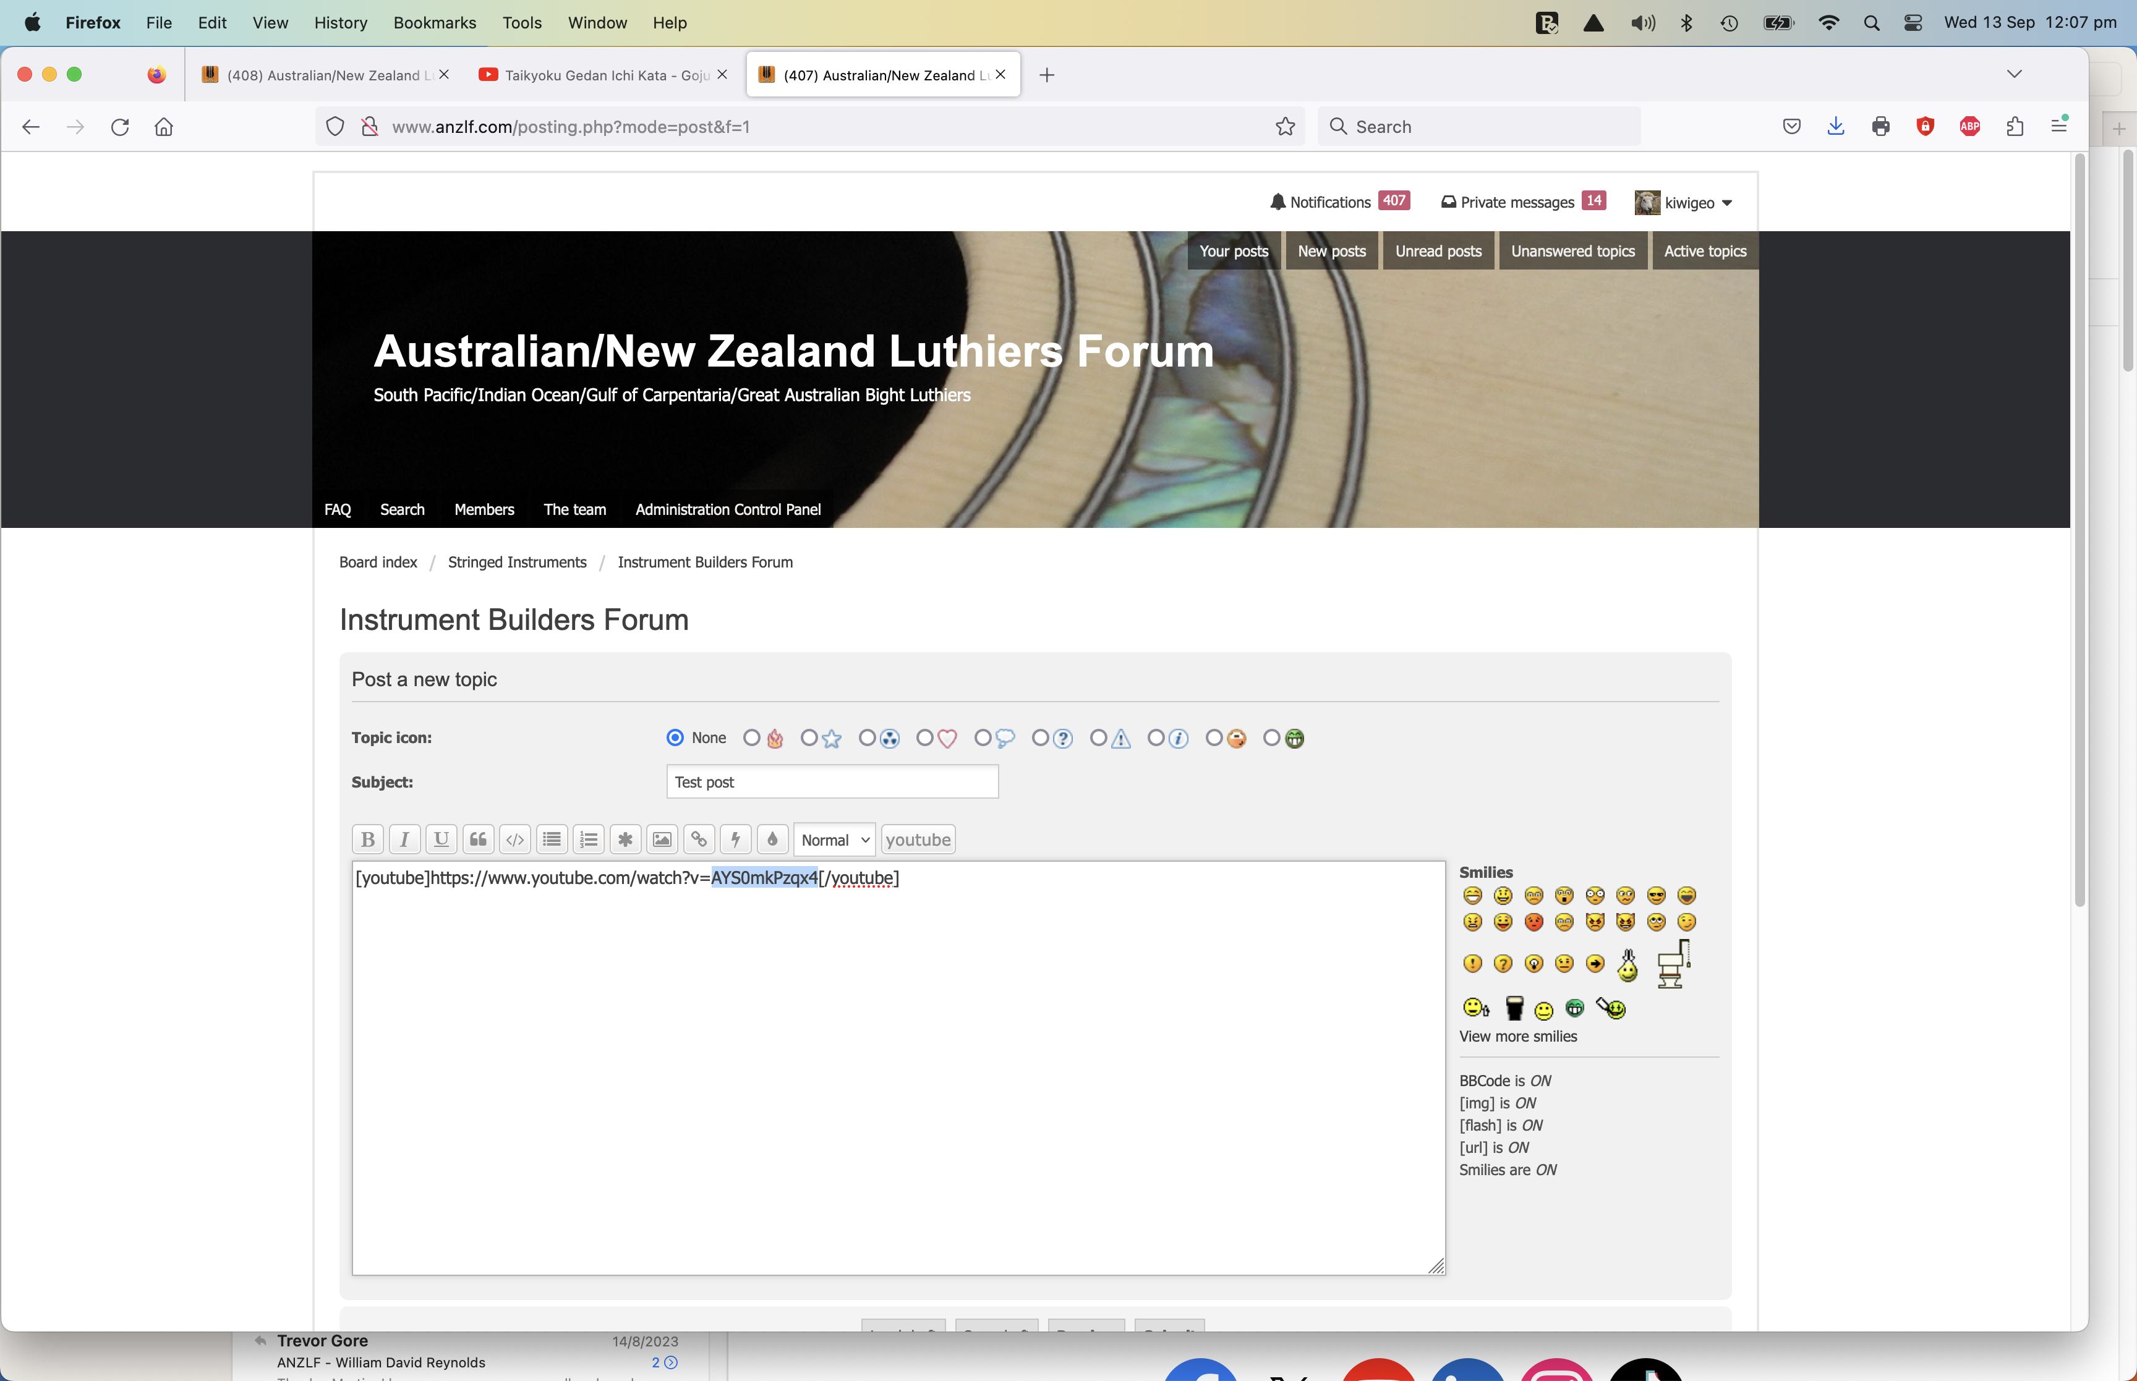Reload the page in Firefox

[120, 127]
